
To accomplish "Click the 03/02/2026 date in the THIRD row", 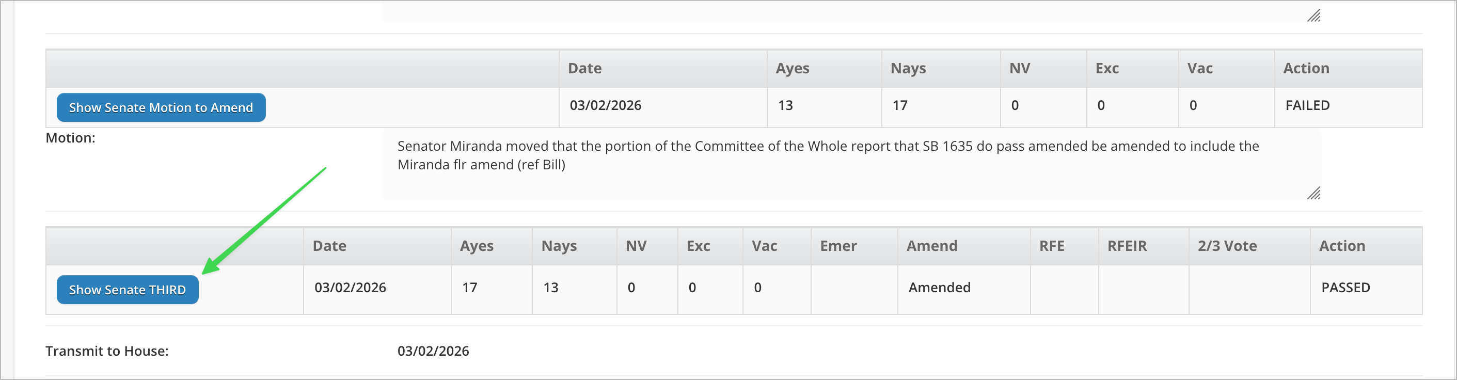I will pos(351,287).
